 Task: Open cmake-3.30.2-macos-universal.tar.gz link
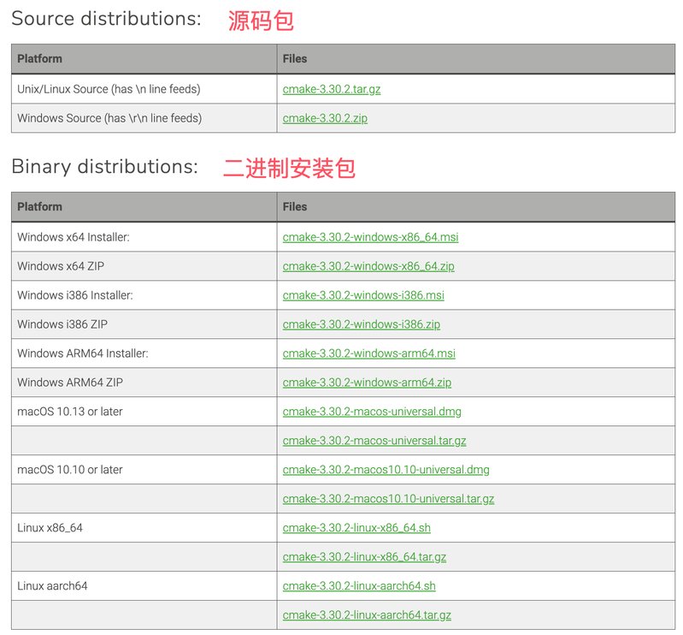pyautogui.click(x=374, y=441)
